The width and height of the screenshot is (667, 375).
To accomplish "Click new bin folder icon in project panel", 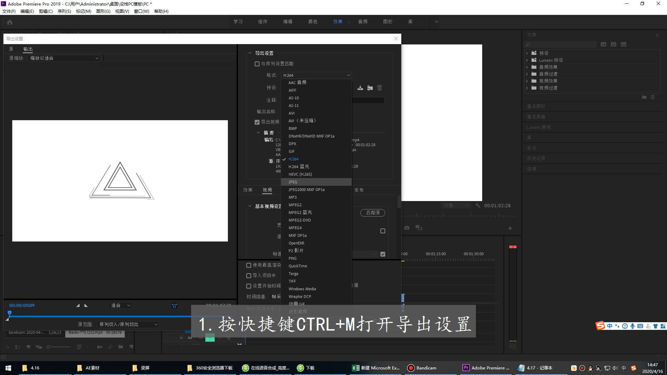I will (121, 347).
